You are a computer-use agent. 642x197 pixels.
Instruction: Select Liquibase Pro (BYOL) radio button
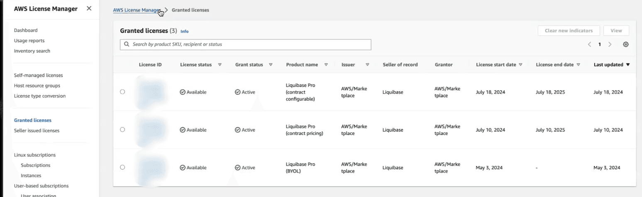122,167
